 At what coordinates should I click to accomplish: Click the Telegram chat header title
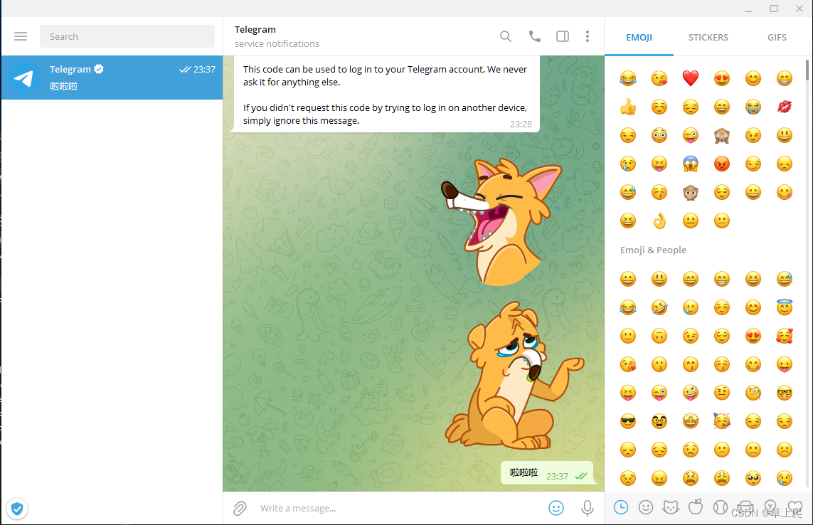255,30
